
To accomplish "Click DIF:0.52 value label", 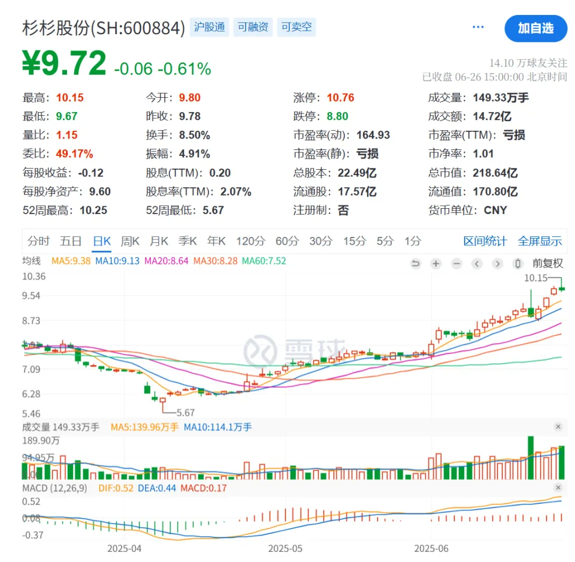I will [x=116, y=488].
